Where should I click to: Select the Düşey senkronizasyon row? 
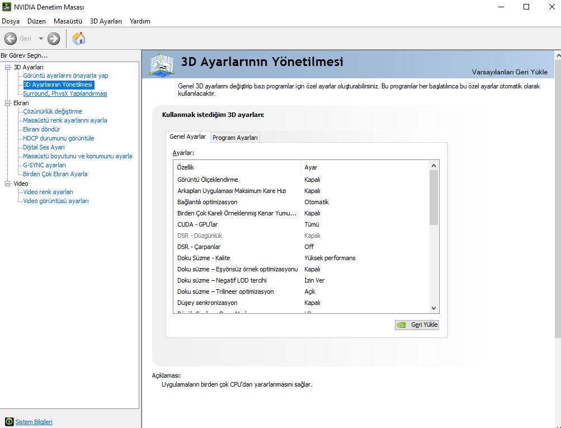pyautogui.click(x=300, y=302)
